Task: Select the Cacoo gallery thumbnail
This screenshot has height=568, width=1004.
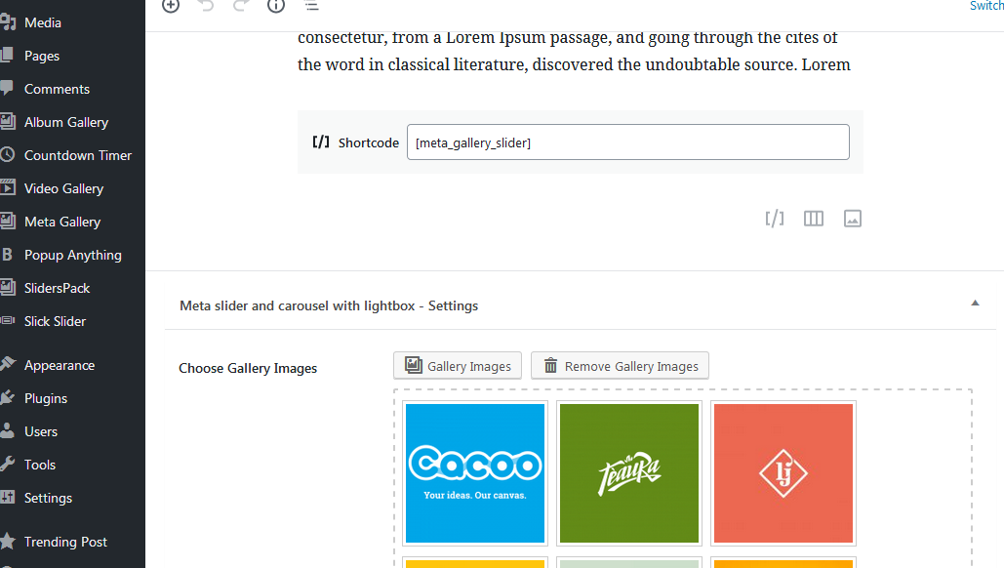Action: (475, 473)
